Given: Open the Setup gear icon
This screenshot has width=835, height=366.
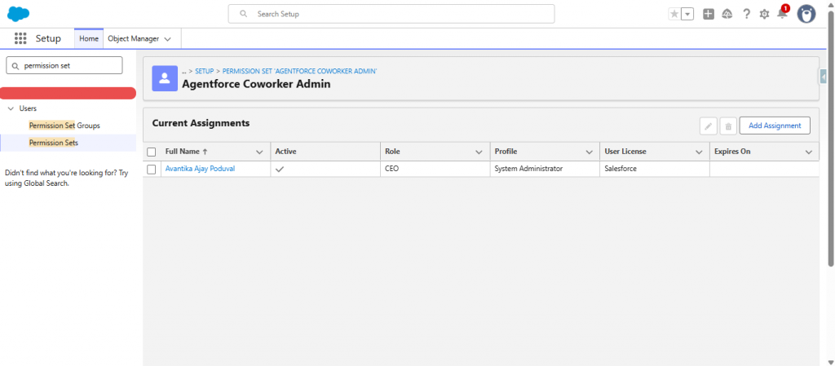Looking at the screenshot, I should 764,15.
